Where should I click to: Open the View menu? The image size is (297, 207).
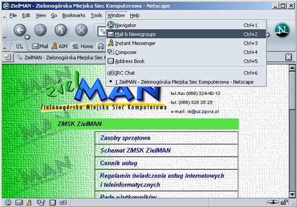pyautogui.click(x=40, y=15)
